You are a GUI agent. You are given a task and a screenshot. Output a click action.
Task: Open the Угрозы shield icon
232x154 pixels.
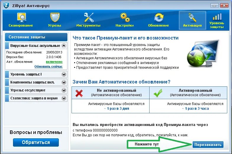tap(55, 17)
